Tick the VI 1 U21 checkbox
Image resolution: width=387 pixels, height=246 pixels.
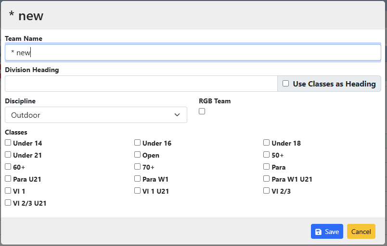[138, 191]
